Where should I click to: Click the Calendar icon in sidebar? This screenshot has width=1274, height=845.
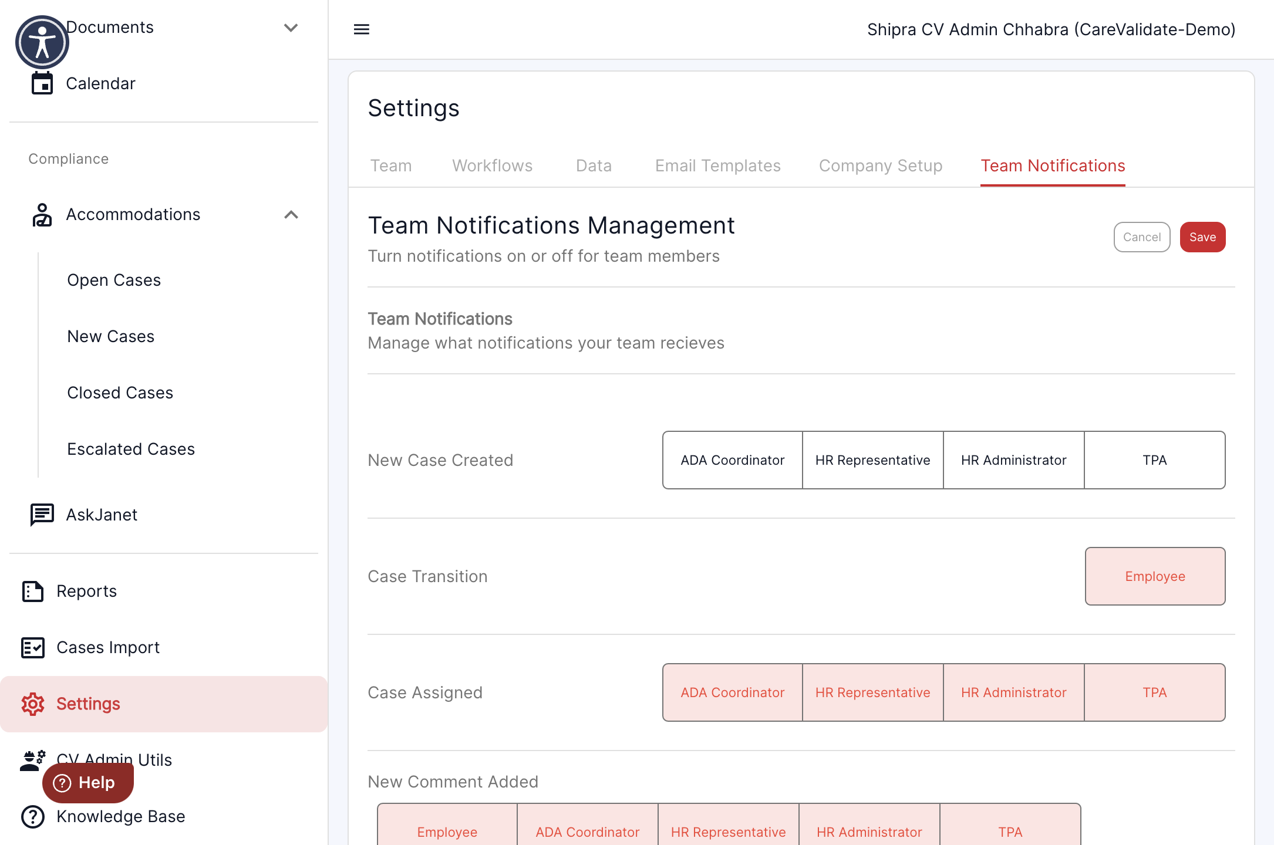(42, 83)
